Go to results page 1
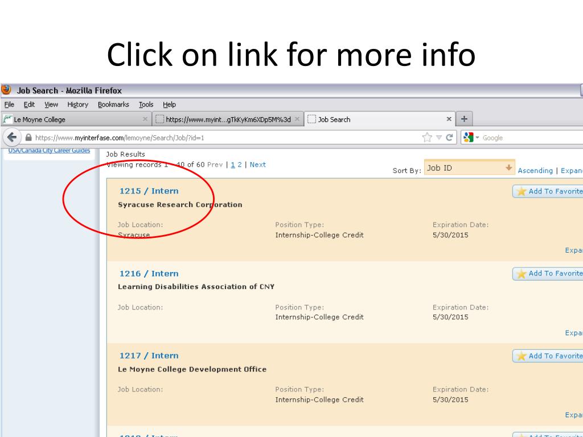Screen dimensions: 583x437 pos(233,164)
